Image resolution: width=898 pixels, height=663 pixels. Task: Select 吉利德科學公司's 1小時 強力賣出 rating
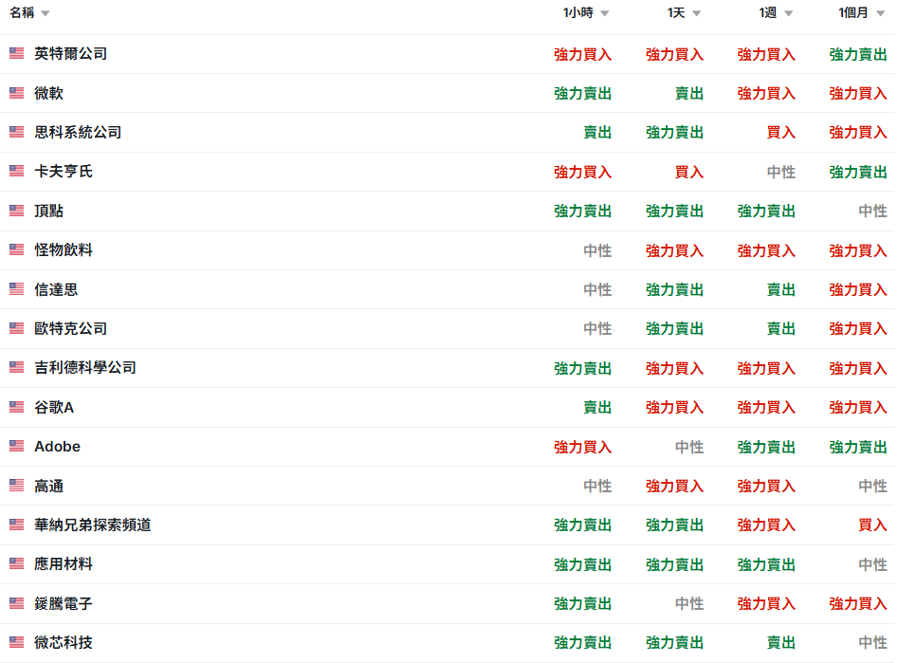[583, 368]
